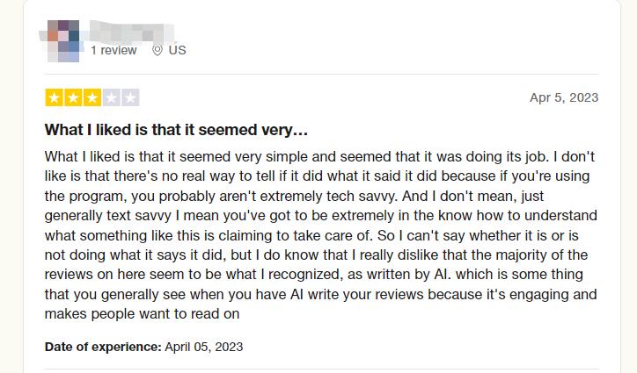
Task: Click the '1 review' count text
Action: 113,50
